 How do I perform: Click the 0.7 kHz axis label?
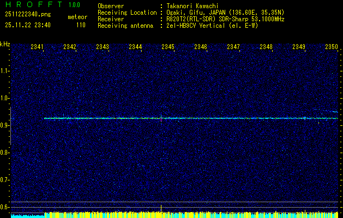pyautogui.click(x=4, y=180)
